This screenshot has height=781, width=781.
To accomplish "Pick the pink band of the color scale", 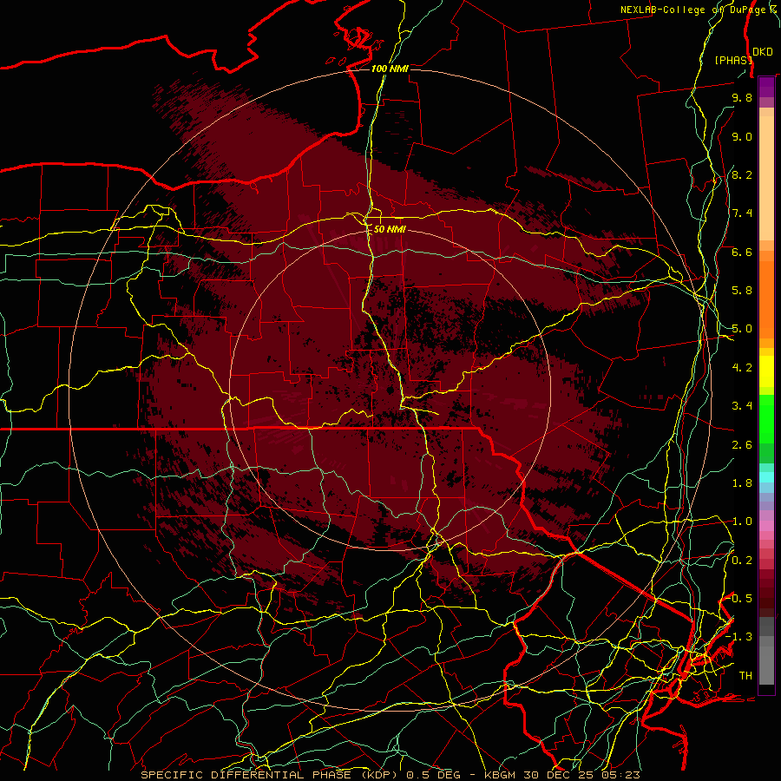I will 766,526.
